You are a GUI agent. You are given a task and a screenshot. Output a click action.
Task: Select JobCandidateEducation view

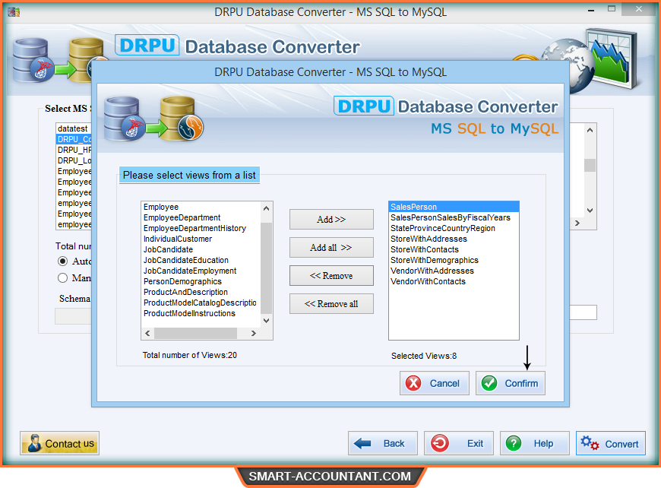point(201,260)
